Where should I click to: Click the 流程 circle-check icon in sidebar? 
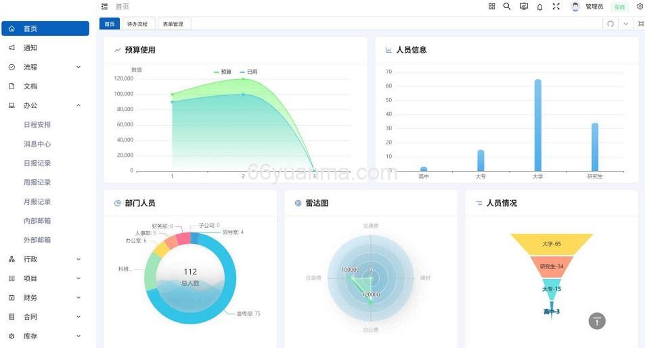12,67
